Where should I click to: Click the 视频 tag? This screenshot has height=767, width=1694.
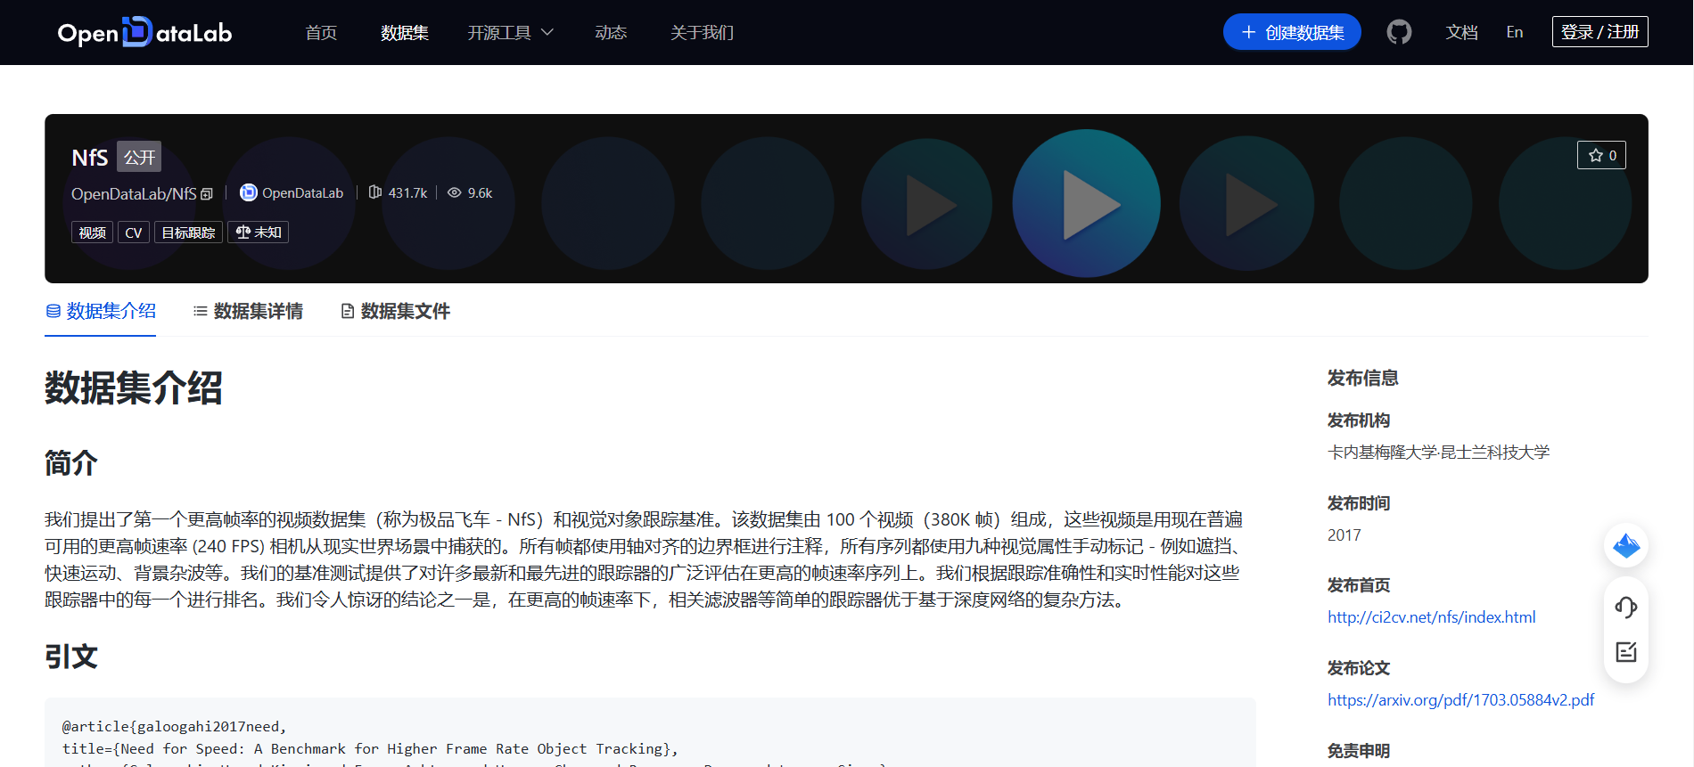(x=92, y=233)
